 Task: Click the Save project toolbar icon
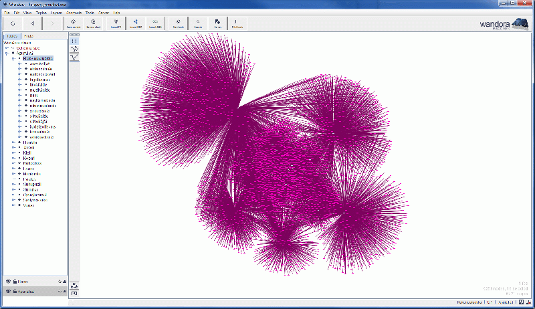[93, 23]
